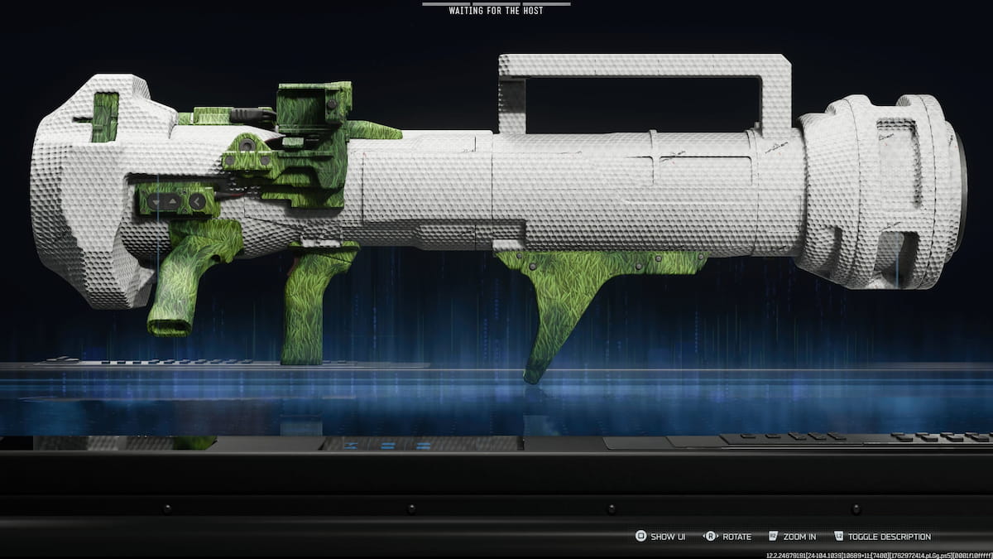
Task: Click the middle loading segment bar
Action: coord(496,4)
